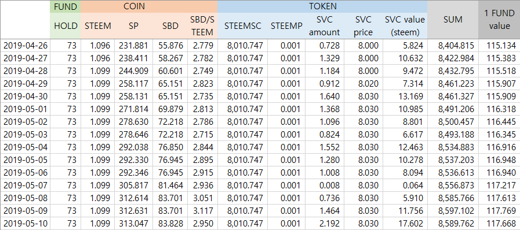Select the SVC price column header
520x230 pixels.
pyautogui.click(x=363, y=26)
